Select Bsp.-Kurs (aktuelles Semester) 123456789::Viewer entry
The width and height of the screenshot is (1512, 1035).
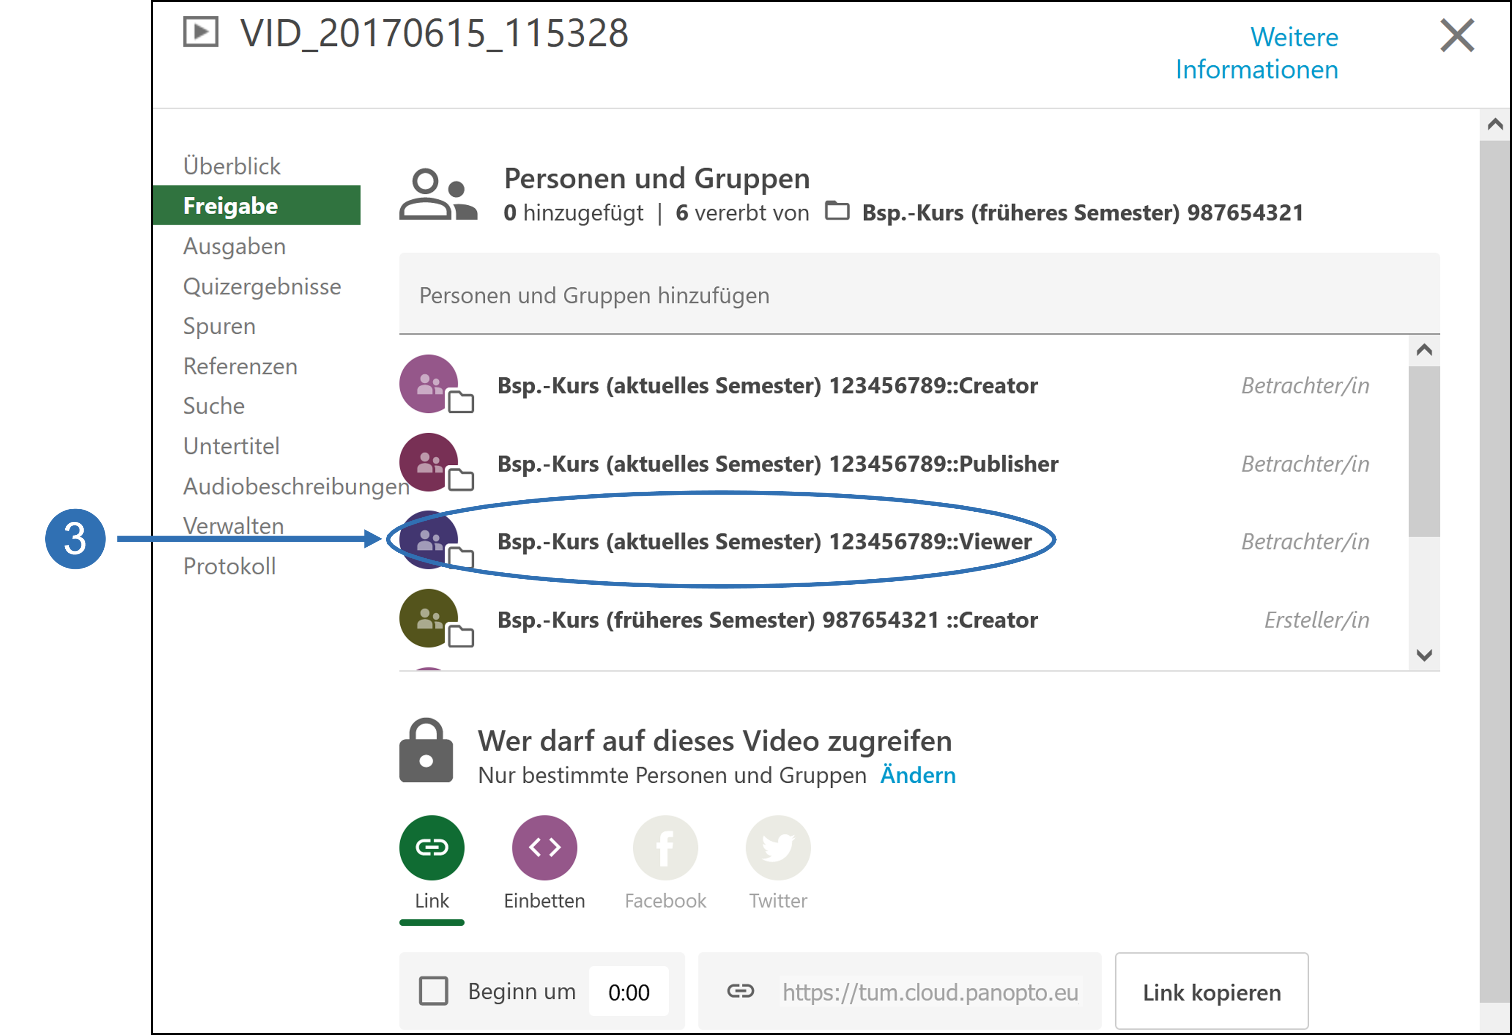point(764,542)
